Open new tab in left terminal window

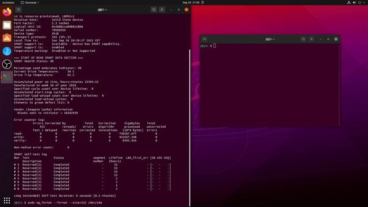coord(18,10)
